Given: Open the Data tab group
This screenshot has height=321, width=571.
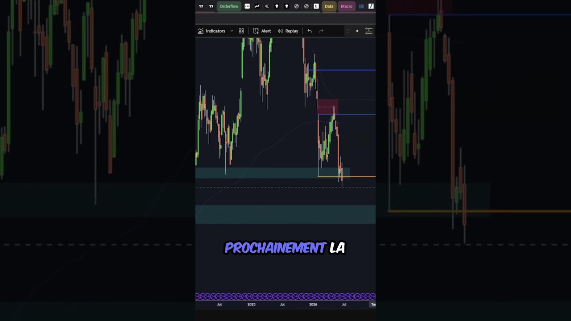Looking at the screenshot, I should (x=329, y=6).
